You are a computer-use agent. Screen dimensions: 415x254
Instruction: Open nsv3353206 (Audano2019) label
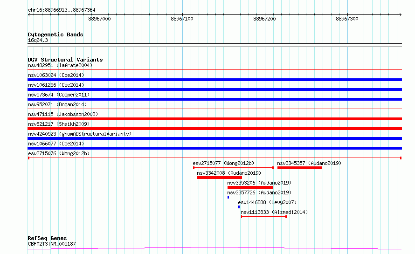[259, 183]
